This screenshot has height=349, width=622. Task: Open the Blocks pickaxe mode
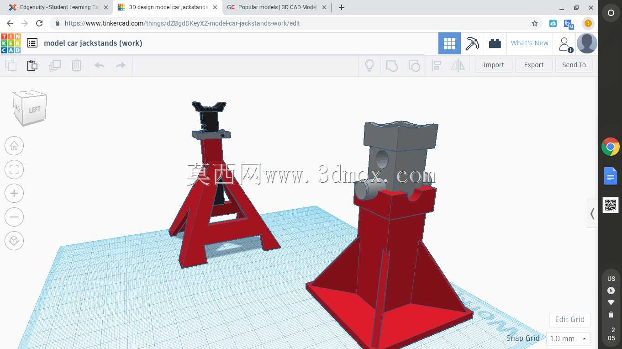tap(472, 43)
